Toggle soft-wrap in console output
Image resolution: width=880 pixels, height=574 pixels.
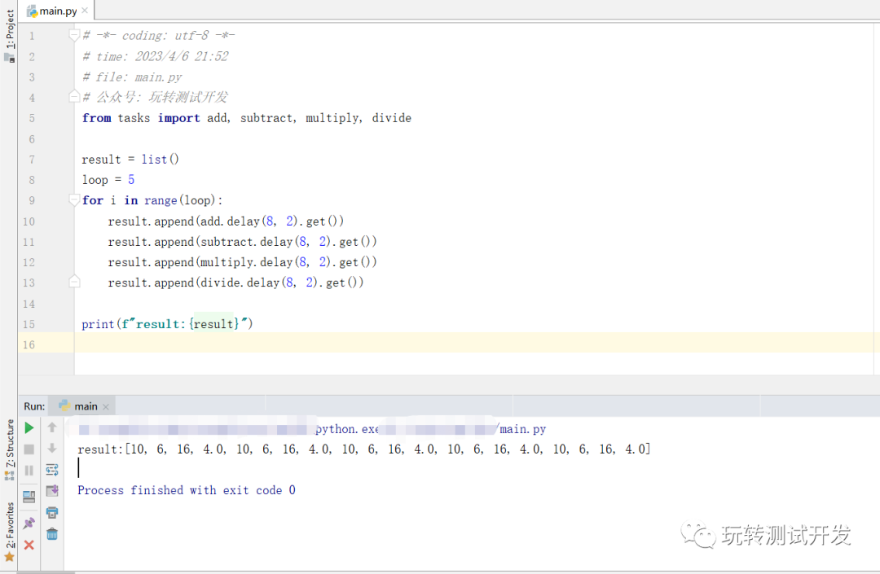[52, 470]
